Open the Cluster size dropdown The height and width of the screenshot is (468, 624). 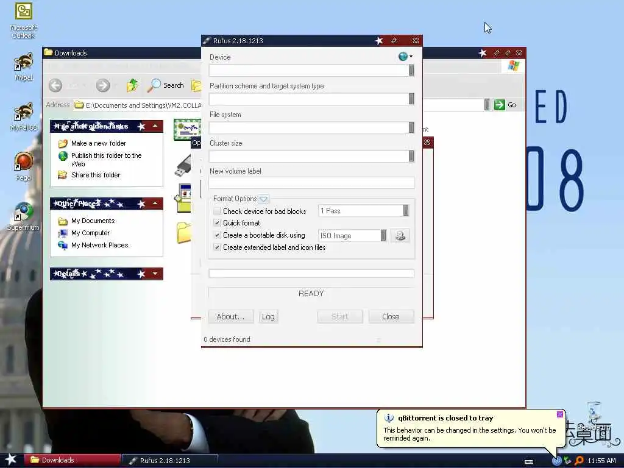(411, 156)
